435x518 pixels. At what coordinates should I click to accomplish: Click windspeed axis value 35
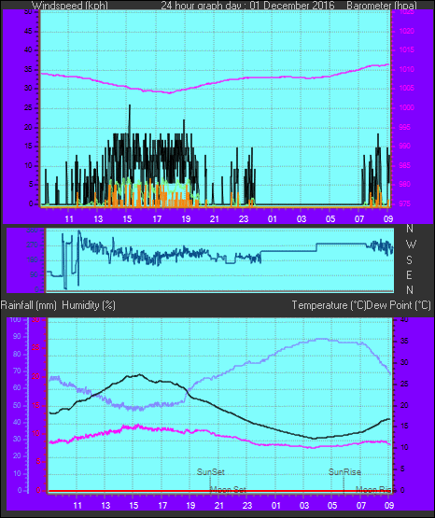28,69
